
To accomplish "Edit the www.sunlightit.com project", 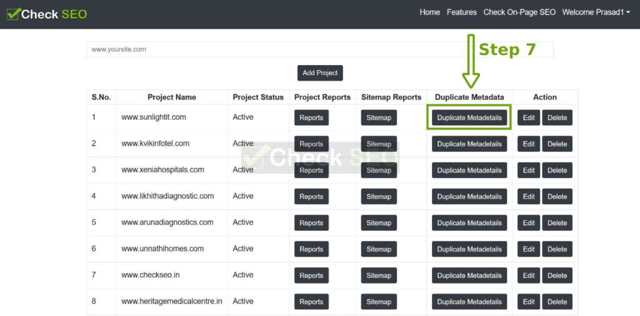I will click(529, 118).
